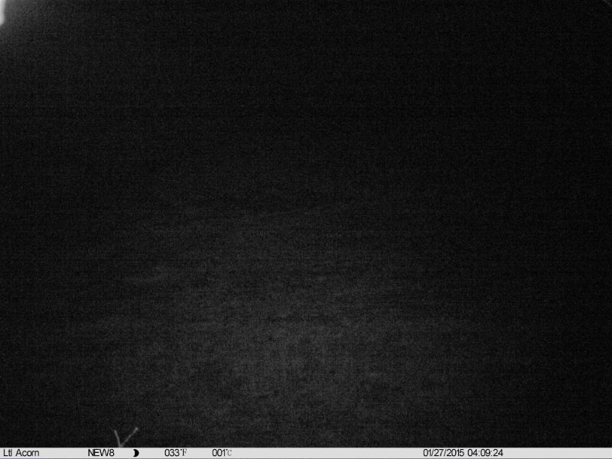Click the letter F in Fahrenheit reading
Viewport: 612px width, 459px height.
coord(184,453)
